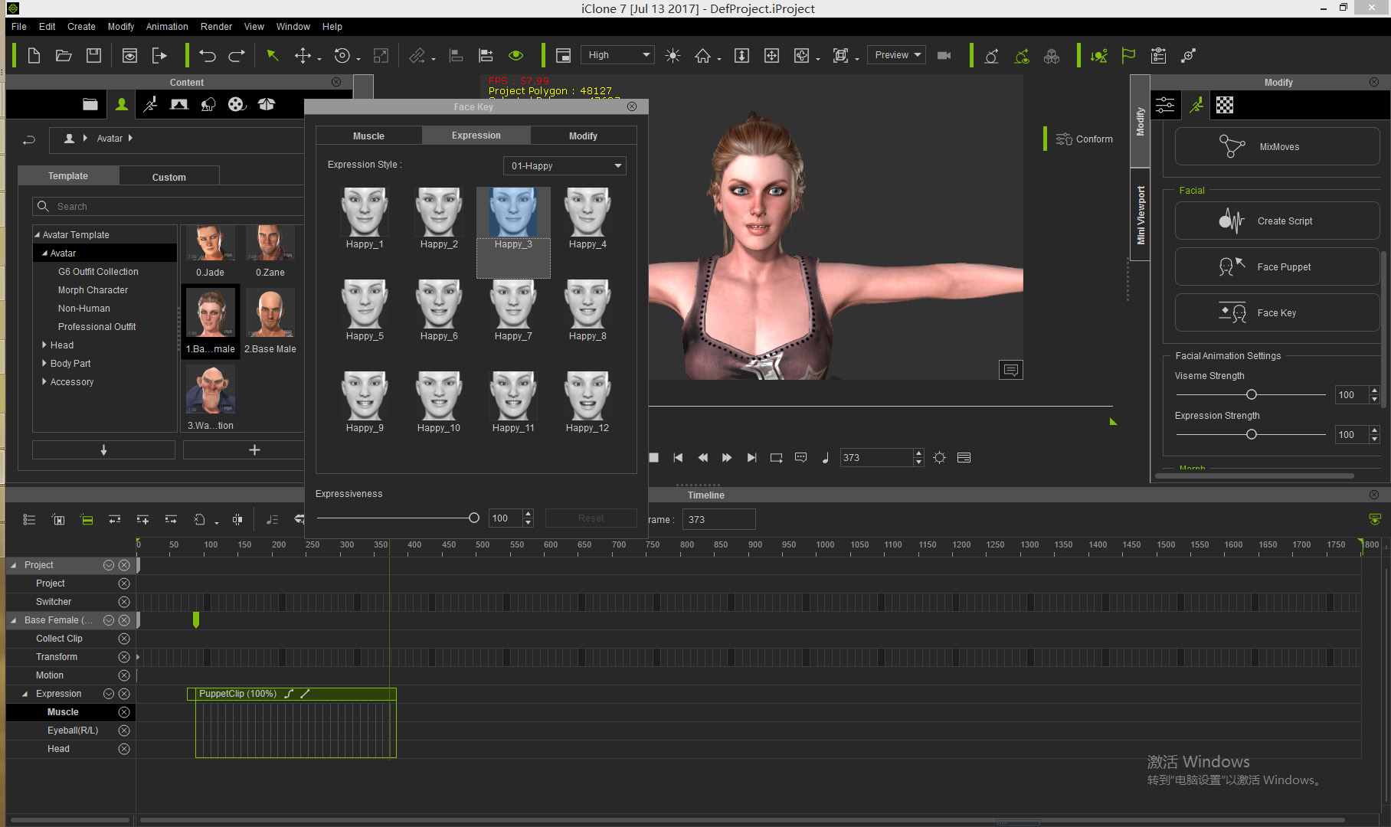This screenshot has width=1391, height=827.
Task: Adjust the Expressiveness slider handle
Action: point(474,518)
